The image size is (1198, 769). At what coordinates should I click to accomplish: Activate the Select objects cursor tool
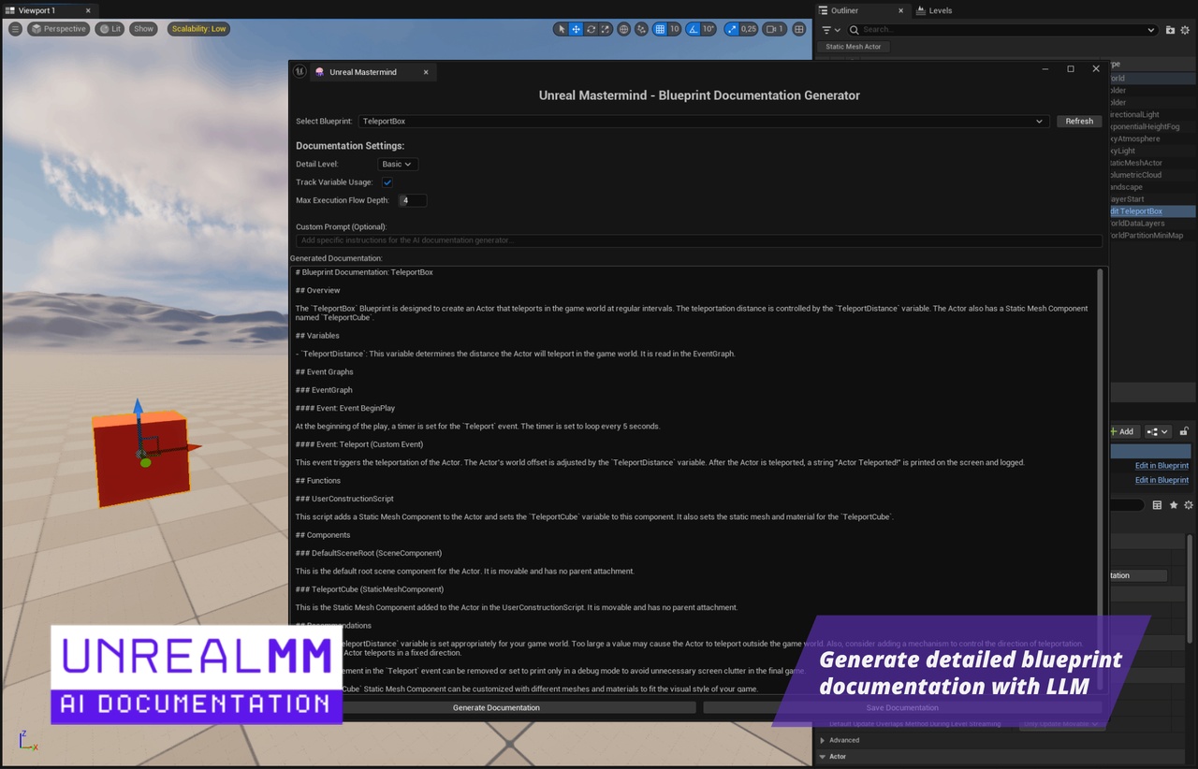tap(562, 29)
